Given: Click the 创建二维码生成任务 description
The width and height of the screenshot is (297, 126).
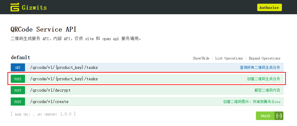Looking at the screenshot, I should pos(263,79).
